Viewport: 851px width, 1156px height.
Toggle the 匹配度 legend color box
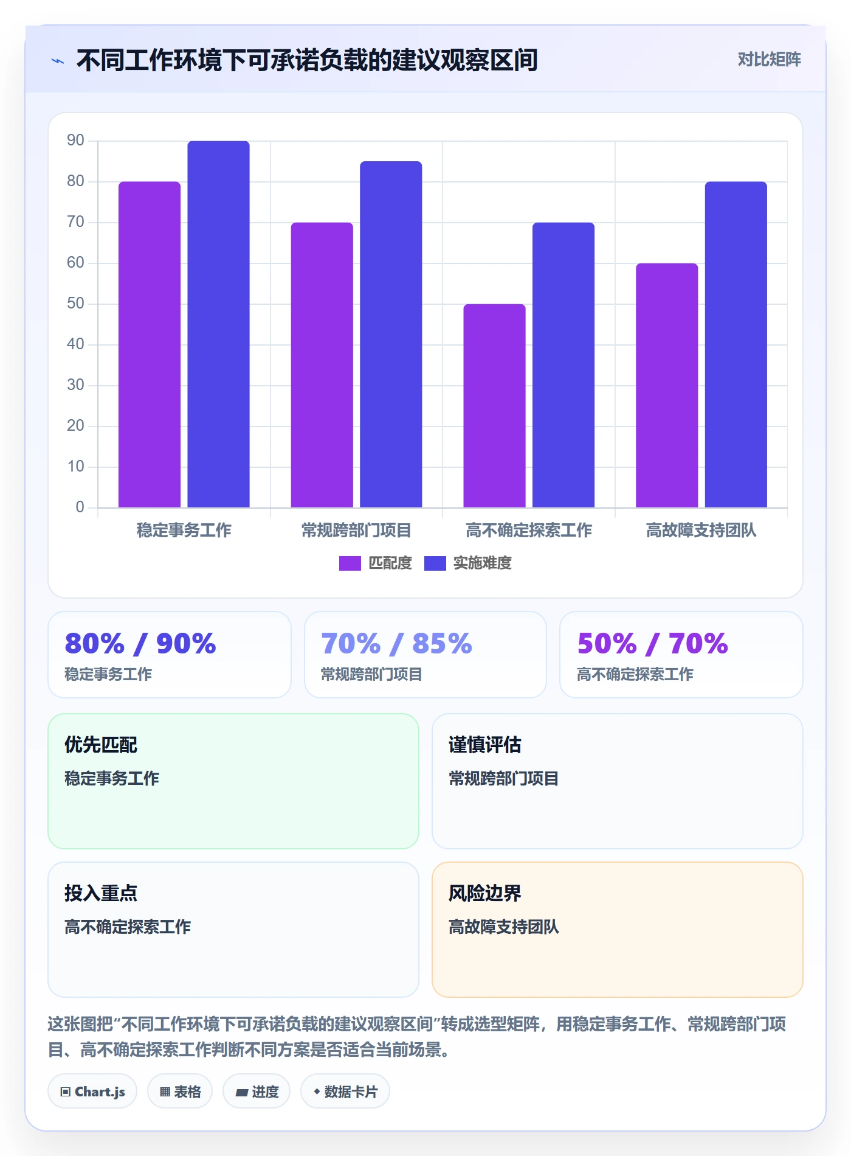tap(350, 563)
